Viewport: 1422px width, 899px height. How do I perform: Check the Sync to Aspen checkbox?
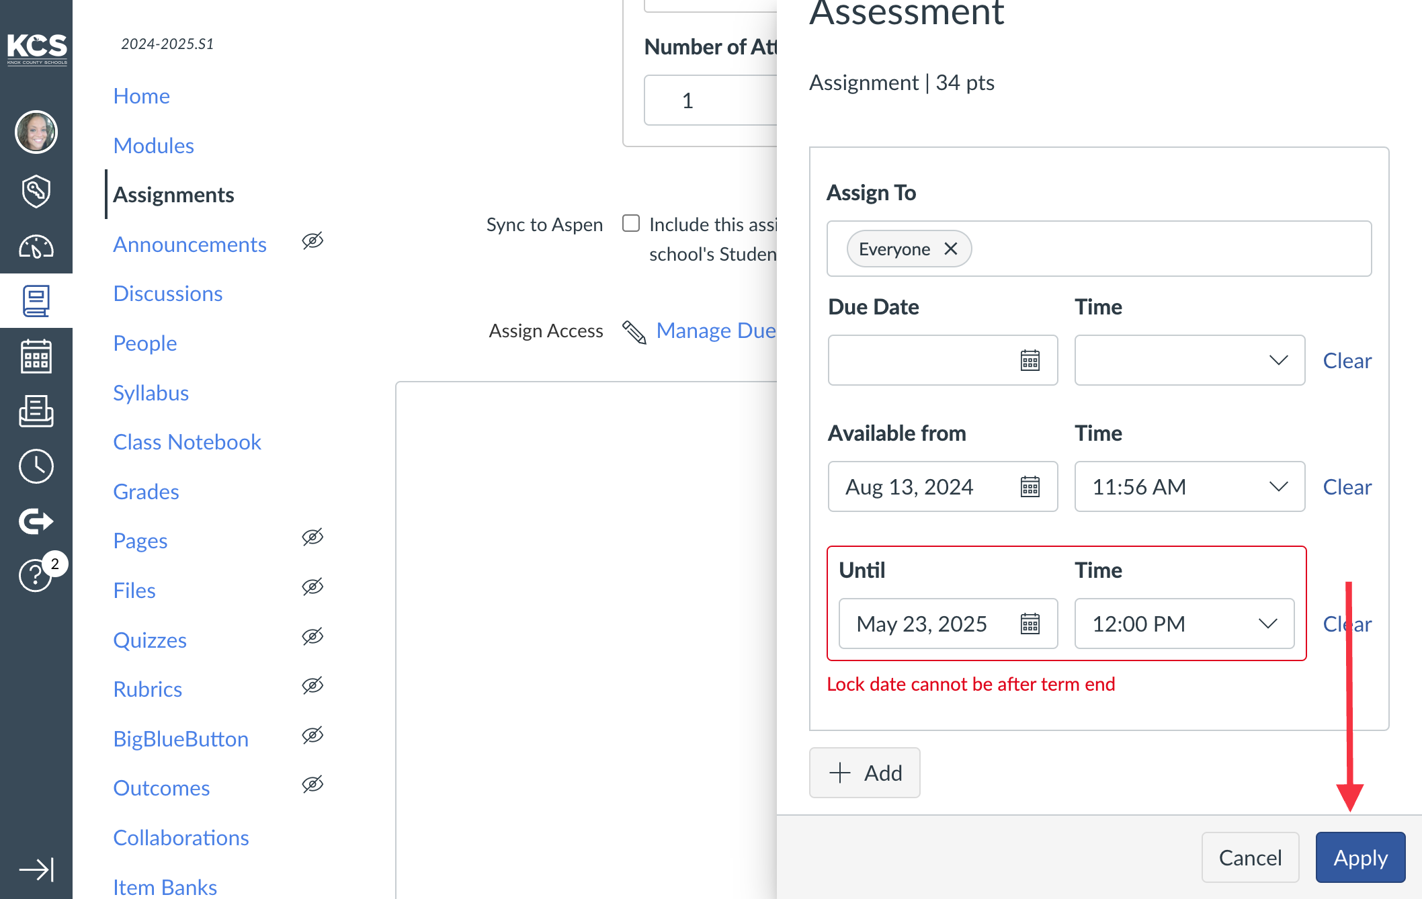(x=631, y=223)
